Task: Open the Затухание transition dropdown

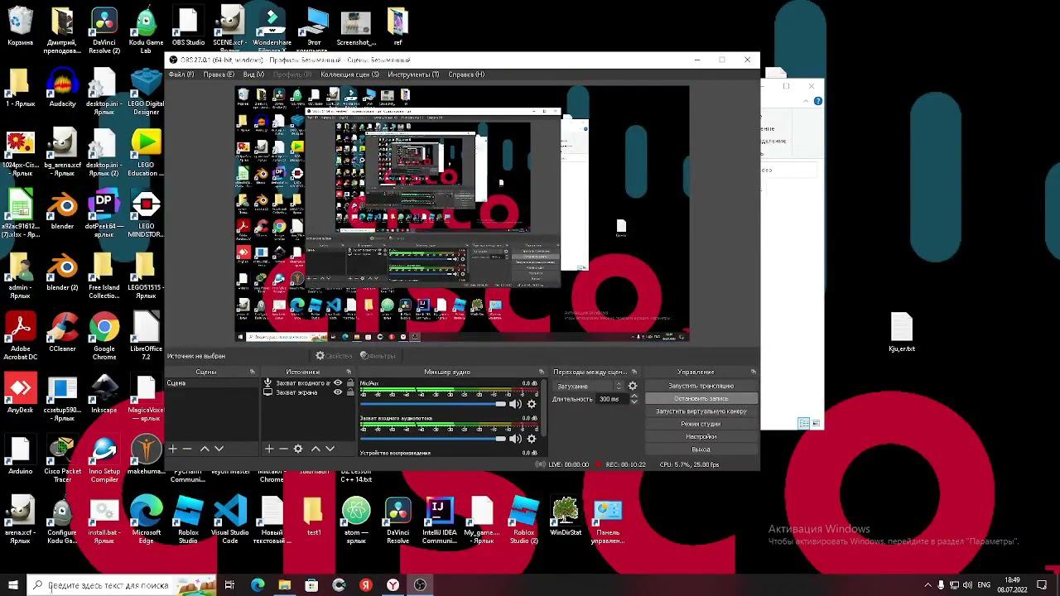Action: point(590,386)
